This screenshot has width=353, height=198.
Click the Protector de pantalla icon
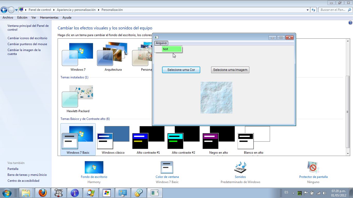313,167
